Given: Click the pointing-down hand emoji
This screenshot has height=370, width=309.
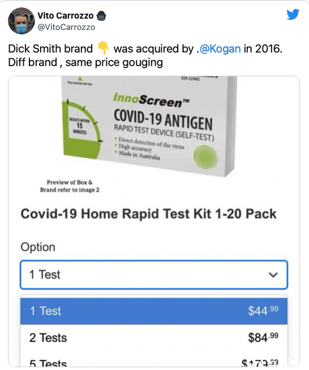Looking at the screenshot, I should [x=103, y=48].
